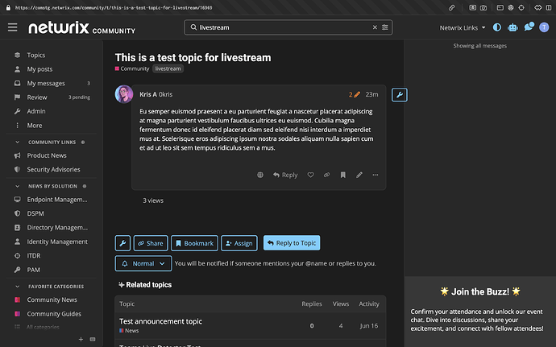Screen dimensions: 556x347
Task: Open the News category badge
Action: (x=129, y=331)
